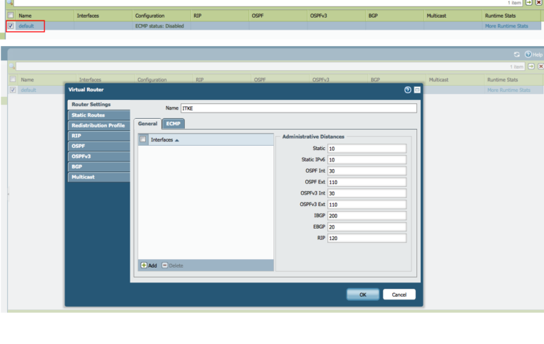The image size is (544, 344).
Task: Click the refresh icon beside Help
Action: (x=516, y=54)
